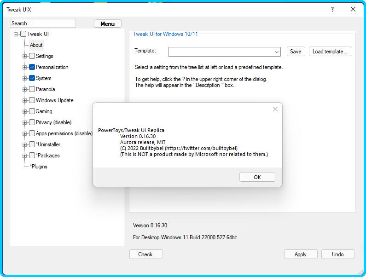Click the Apply button
The image size is (366, 277).
click(301, 254)
